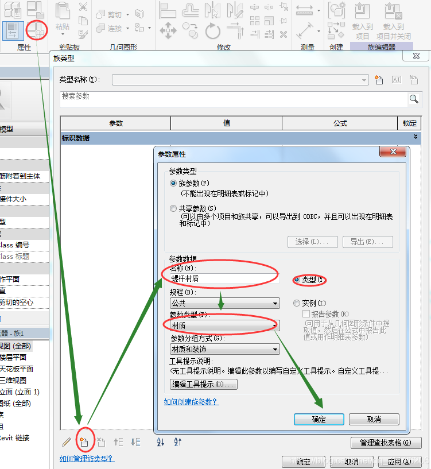Click the 参数 column header
Image resolution: width=431 pixels, height=469 pixels.
tap(116, 123)
